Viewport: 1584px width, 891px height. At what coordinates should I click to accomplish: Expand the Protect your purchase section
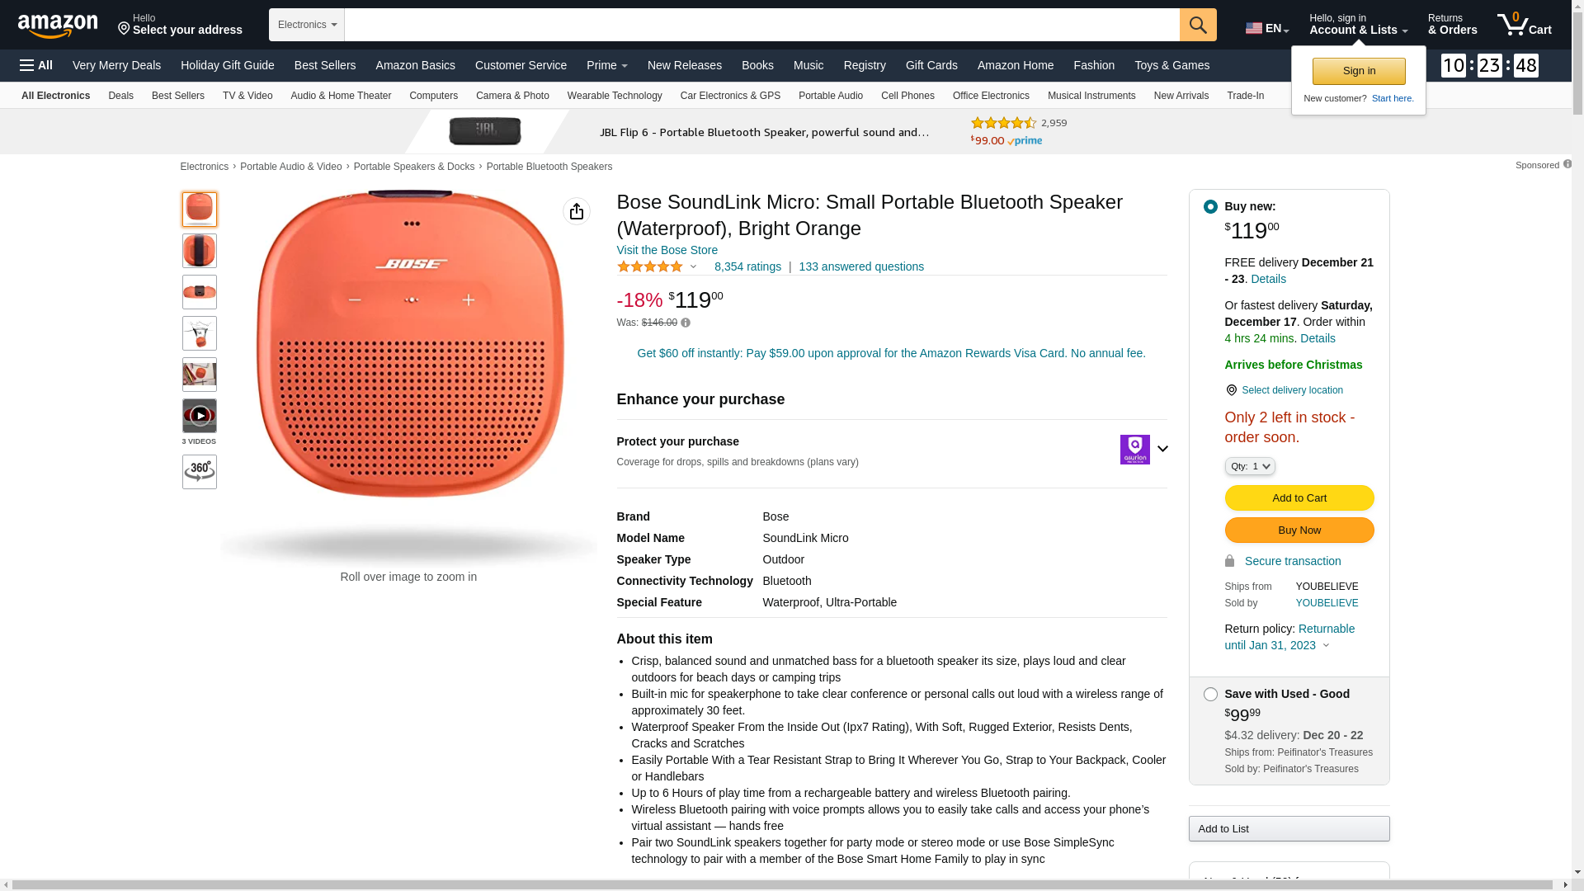1162,449
